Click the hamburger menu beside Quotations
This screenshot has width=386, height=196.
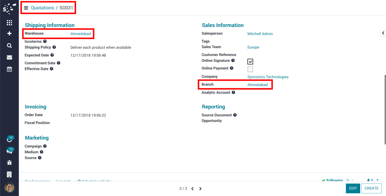26,8
